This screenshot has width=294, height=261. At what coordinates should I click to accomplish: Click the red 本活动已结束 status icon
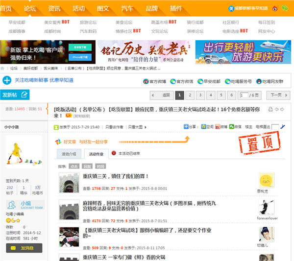click(114, 153)
